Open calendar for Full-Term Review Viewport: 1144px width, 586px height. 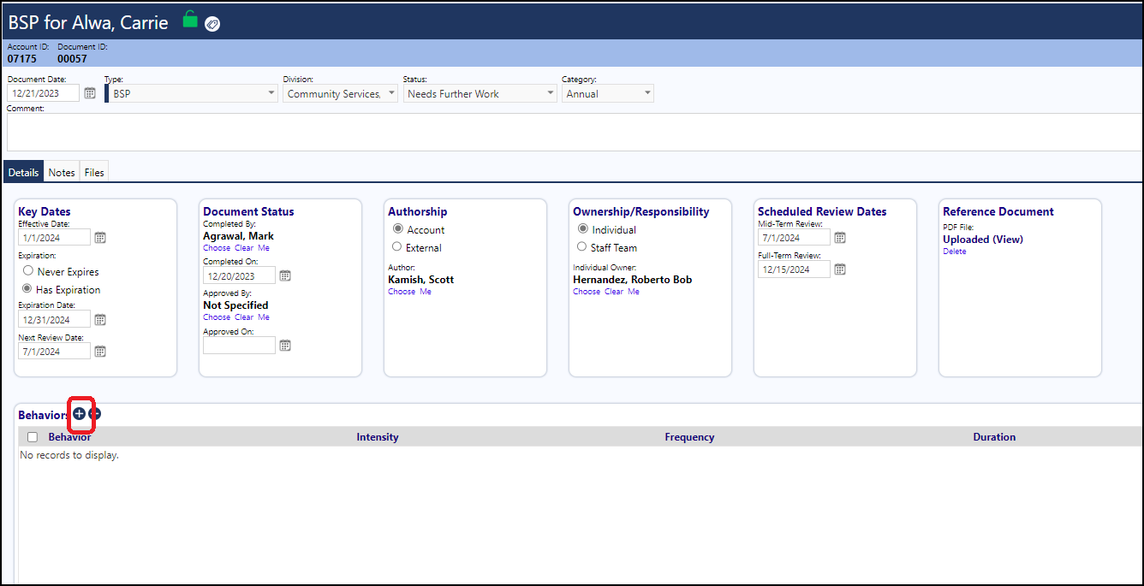tap(840, 269)
